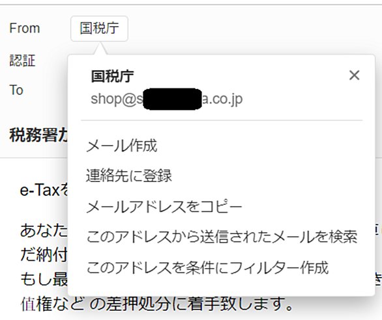
Task: Choose このアドレスから送信されたメールを検索
Action: pos(222,237)
